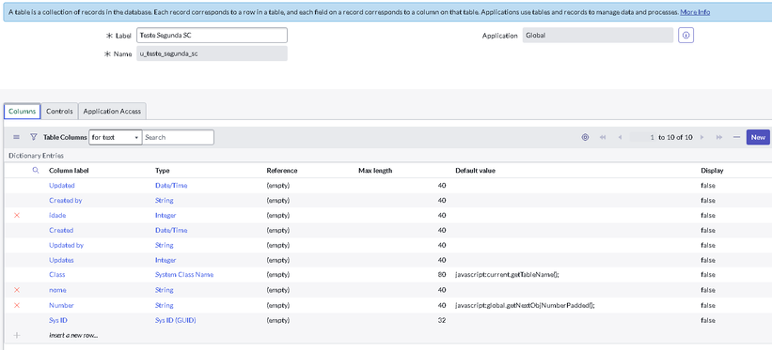Click the Integer type in idade row
Viewport: 772px width, 350px height.
point(165,215)
